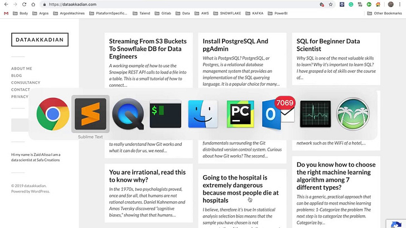
Task: Click the site lock icon
Action: coord(45,4)
